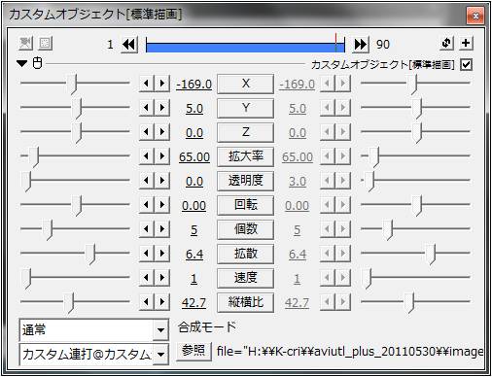Decrease left 回転 value with left arrow

(147, 205)
